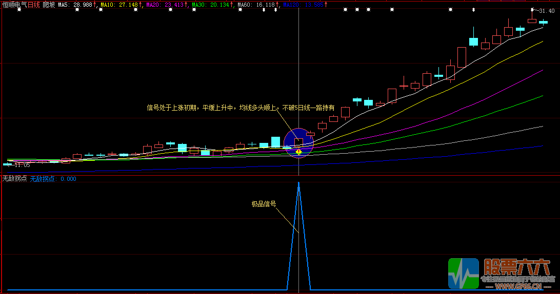Select the 日线 daily period label

(x=34, y=5)
